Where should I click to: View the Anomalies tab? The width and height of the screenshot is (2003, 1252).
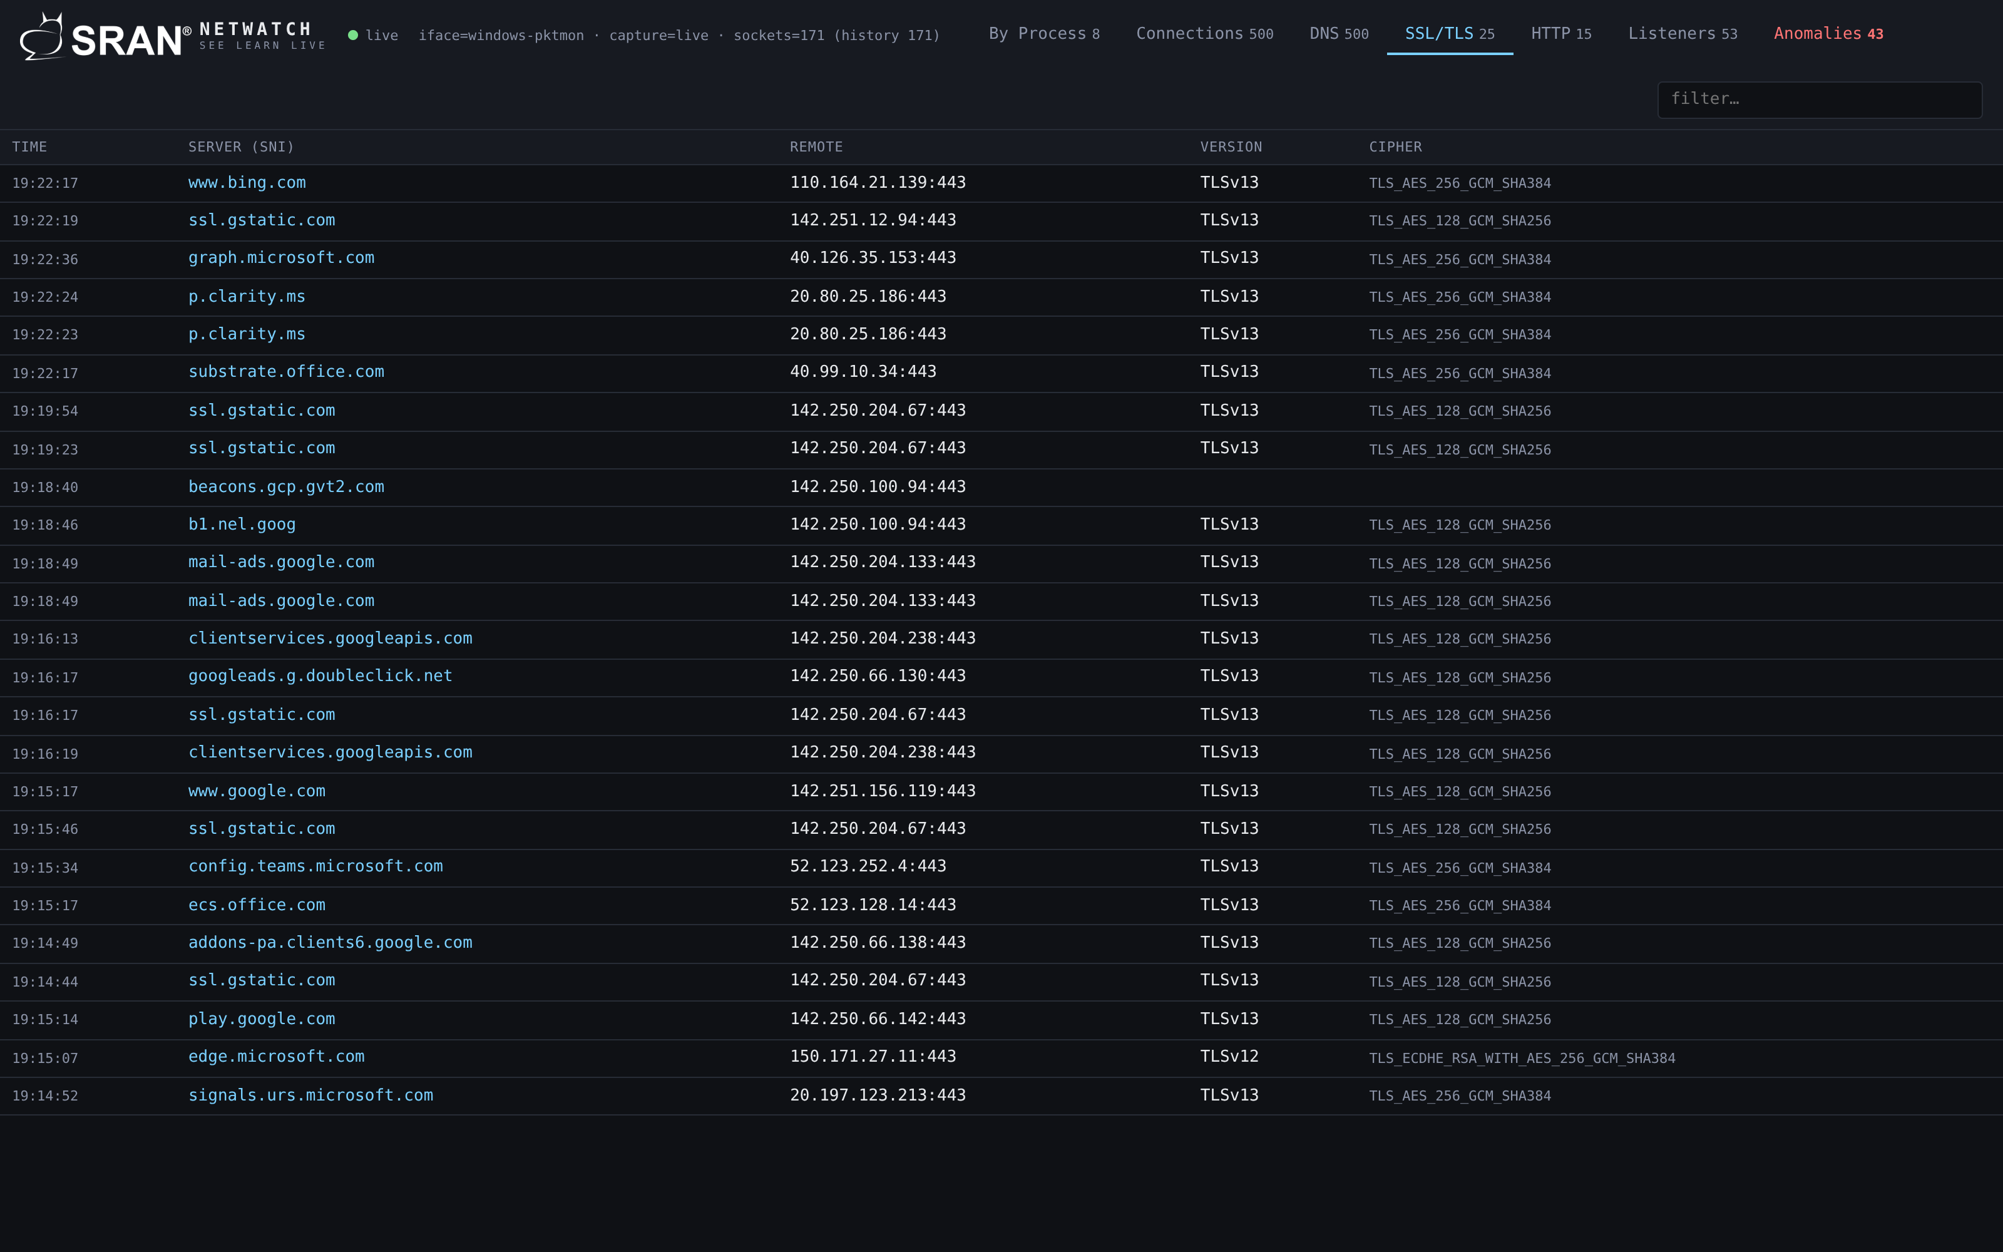[1828, 34]
